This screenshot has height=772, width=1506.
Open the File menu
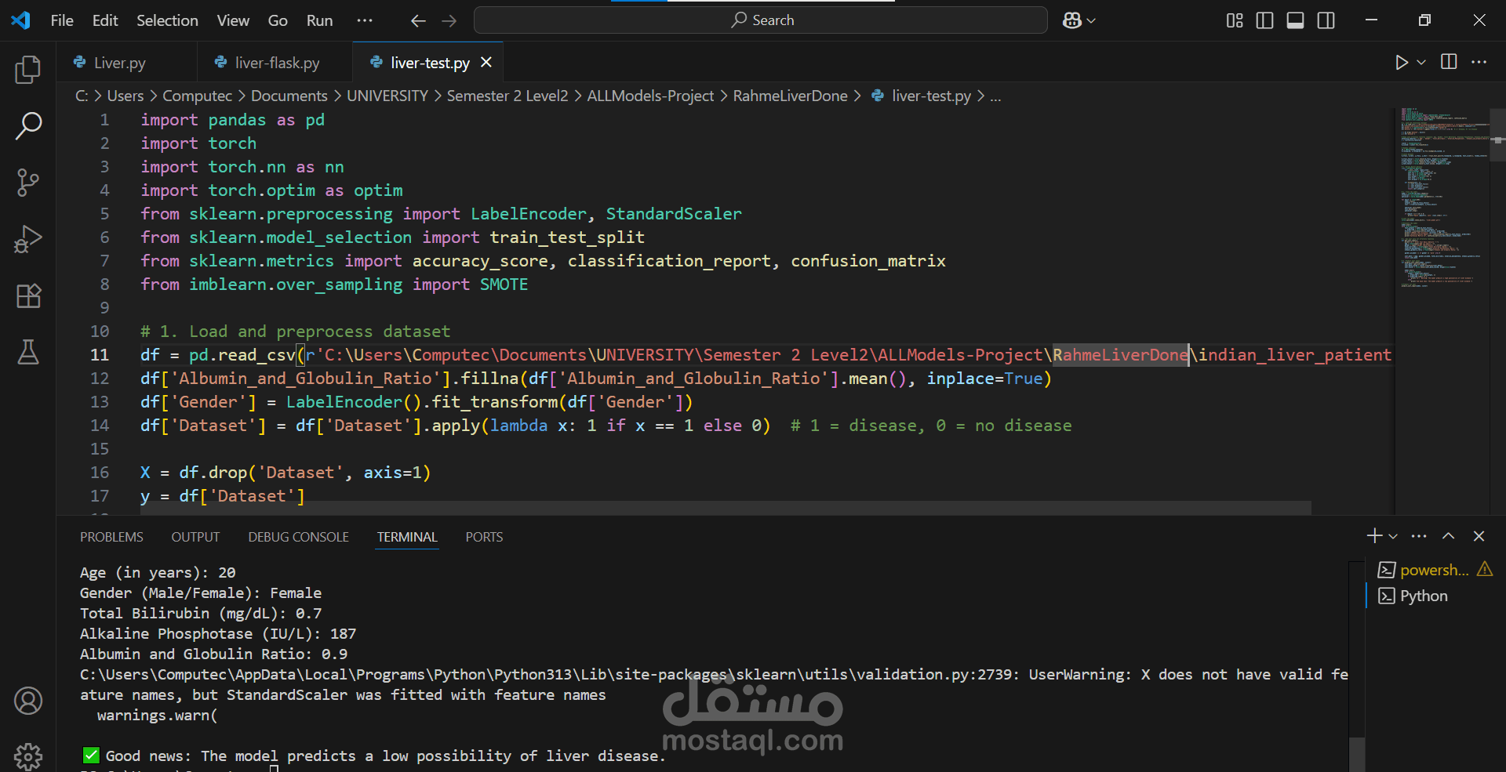click(62, 20)
